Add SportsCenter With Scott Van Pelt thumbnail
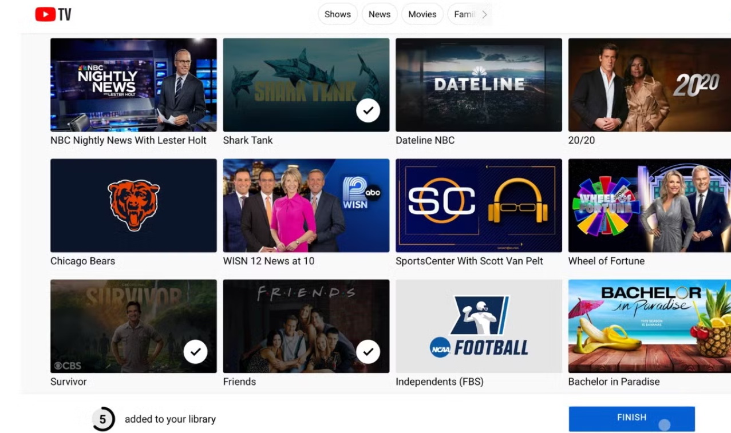Screen dimensions: 731x433 [x=479, y=205]
